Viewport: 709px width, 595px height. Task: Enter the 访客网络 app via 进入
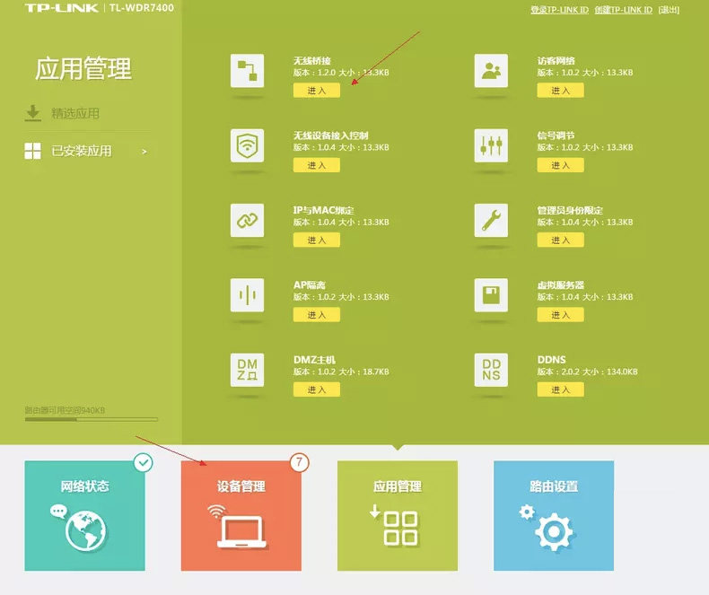[560, 91]
